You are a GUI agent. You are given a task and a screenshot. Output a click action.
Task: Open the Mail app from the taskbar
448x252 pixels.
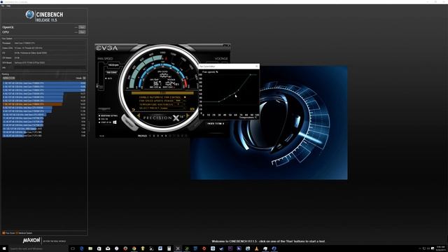tap(108, 248)
